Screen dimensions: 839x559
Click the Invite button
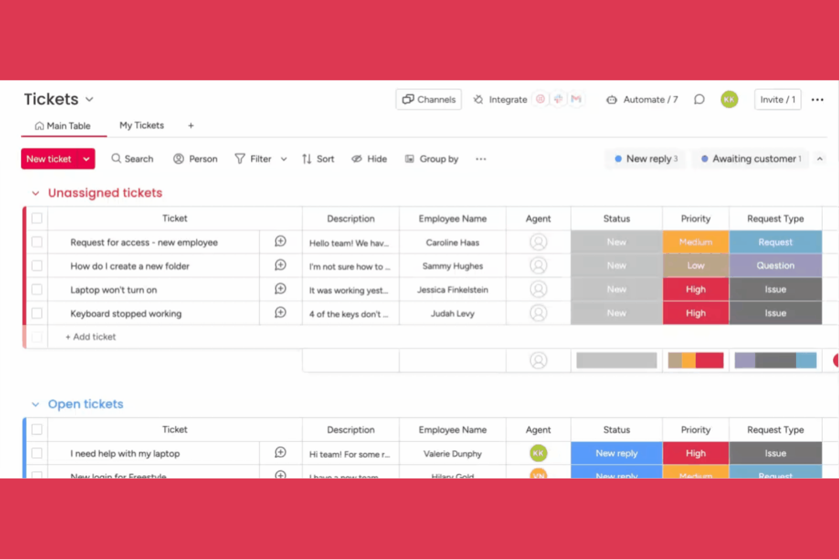(x=777, y=99)
